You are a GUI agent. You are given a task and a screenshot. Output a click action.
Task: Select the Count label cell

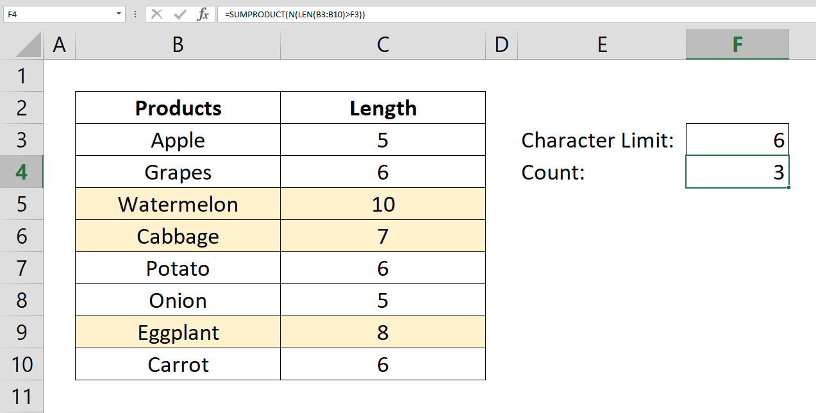click(x=602, y=172)
